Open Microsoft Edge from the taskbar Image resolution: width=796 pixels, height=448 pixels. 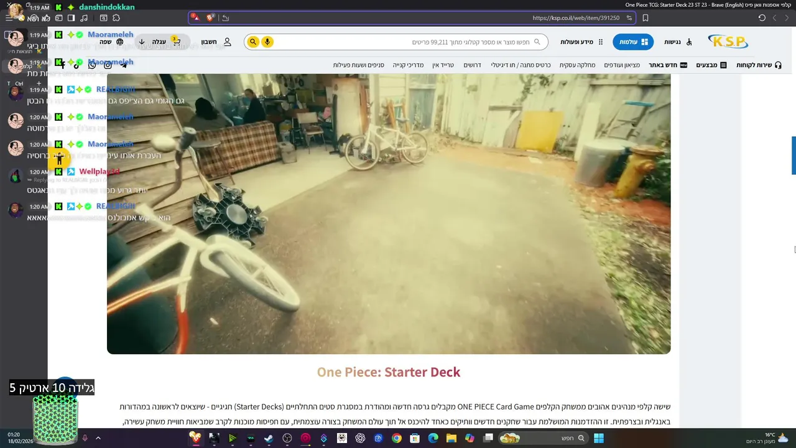[x=433, y=438]
